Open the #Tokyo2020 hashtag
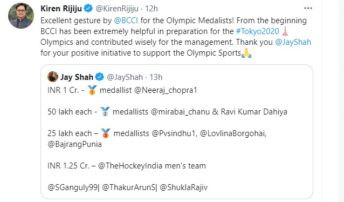Image resolution: width=344 pixels, height=202 pixels. coord(257,31)
